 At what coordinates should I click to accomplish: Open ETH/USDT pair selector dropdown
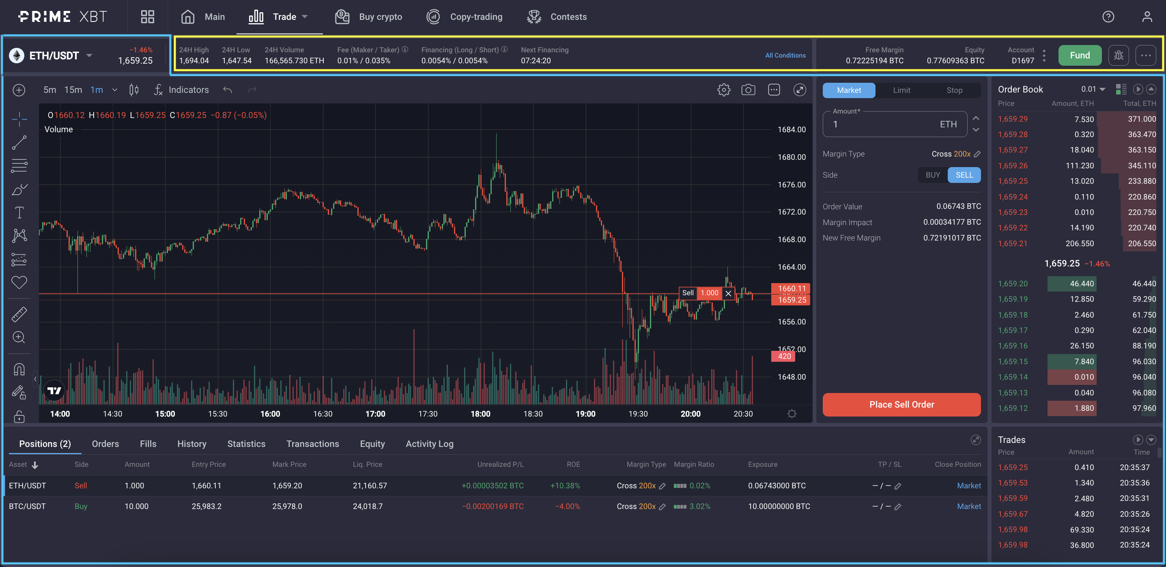(89, 55)
